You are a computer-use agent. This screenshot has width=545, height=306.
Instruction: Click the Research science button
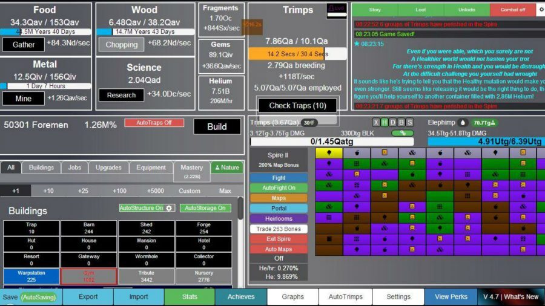point(121,95)
